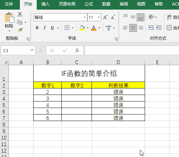Apply borders with the grid icon

[x=67, y=28]
